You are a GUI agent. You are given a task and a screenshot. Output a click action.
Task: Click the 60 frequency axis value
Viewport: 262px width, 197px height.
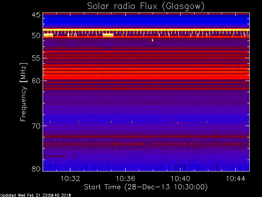(36, 80)
